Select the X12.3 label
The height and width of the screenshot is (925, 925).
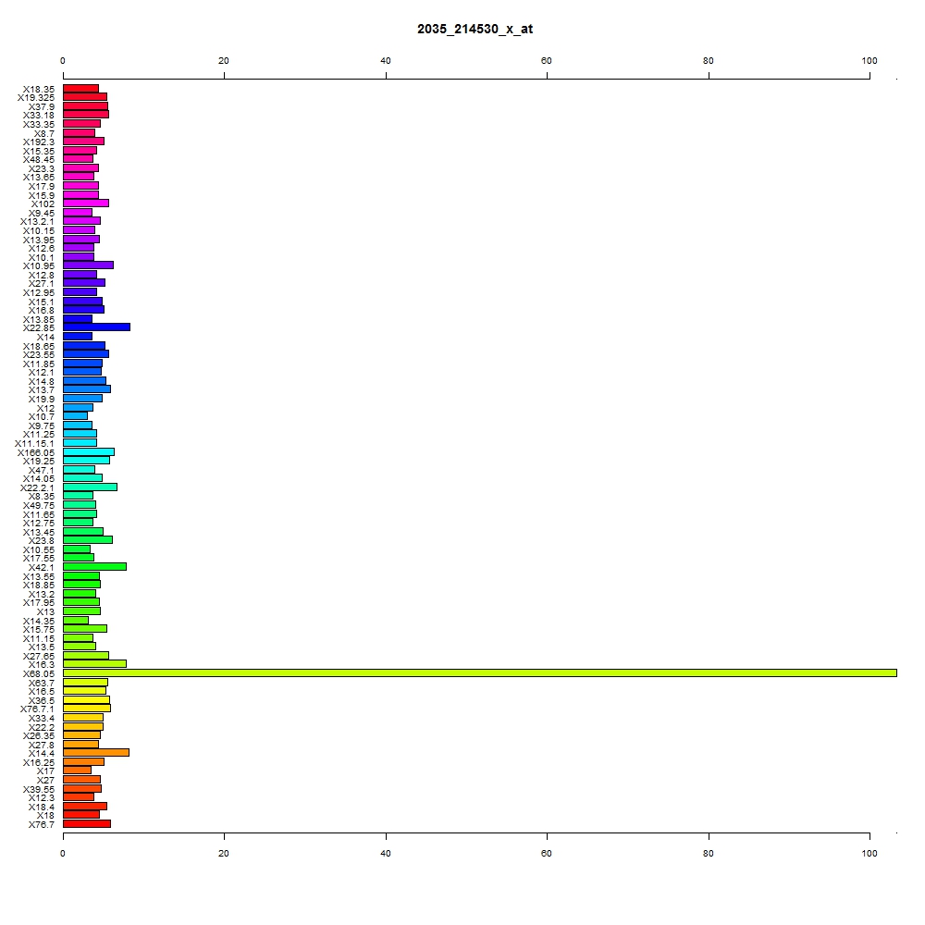(42, 797)
